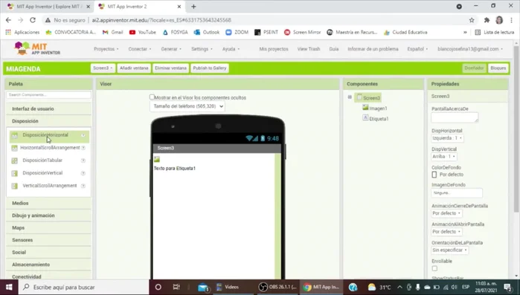Open the Outlook bookmark
This screenshot has height=295, width=520.
207,32
